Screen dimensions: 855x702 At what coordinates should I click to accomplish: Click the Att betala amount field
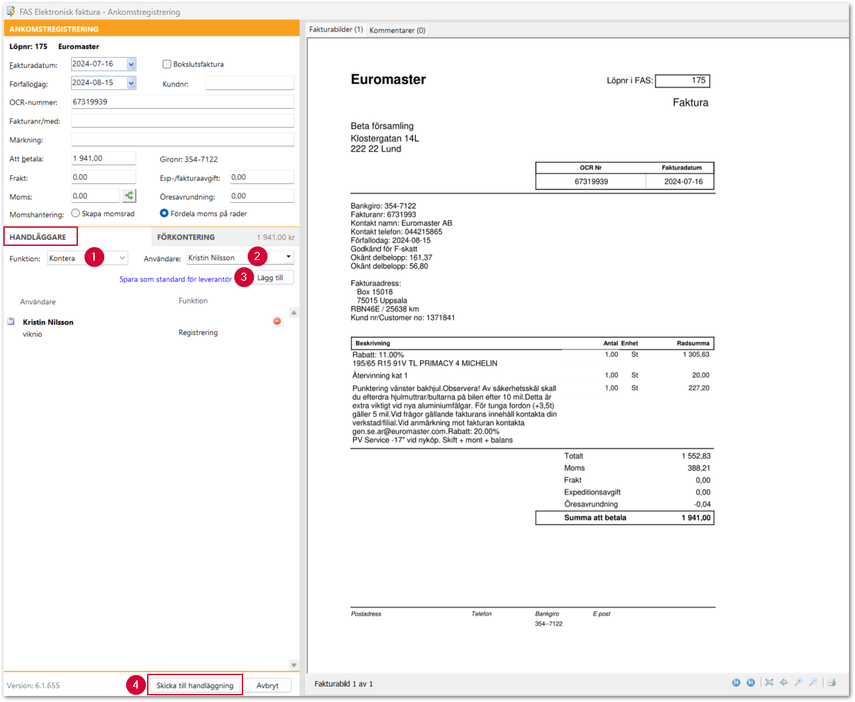(103, 159)
